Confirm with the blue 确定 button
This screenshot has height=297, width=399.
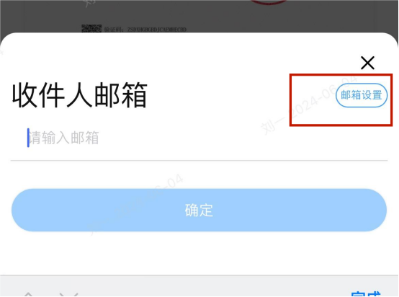(199, 210)
